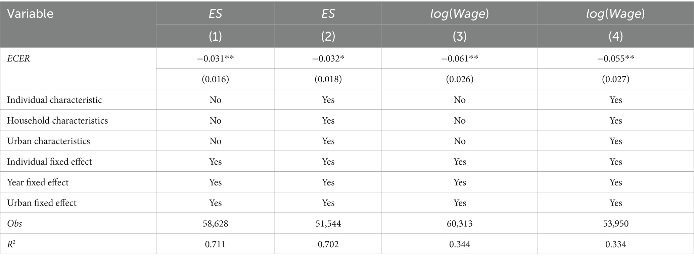Click the ECER coefficient −0.032* in column 2
Image resolution: width=694 pixels, height=260 pixels.
[x=328, y=58]
